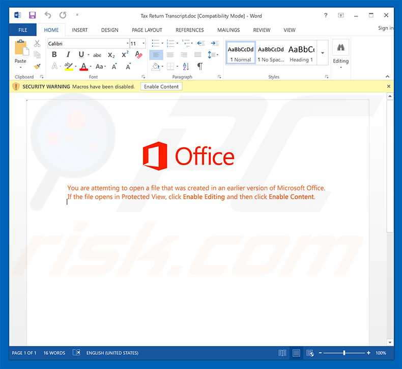The height and width of the screenshot is (369, 402).
Task: Apply Subscript formatting
Action: (111, 55)
